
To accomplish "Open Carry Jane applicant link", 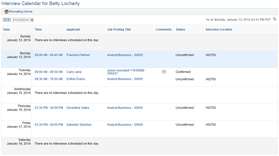I will coord(74,72).
